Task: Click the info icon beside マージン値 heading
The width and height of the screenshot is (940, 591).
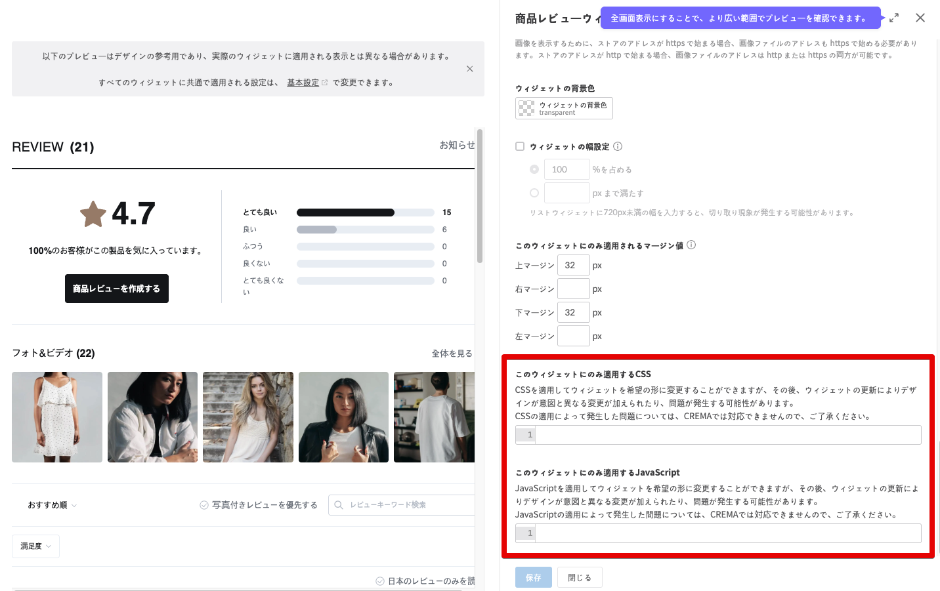Action: coord(691,245)
